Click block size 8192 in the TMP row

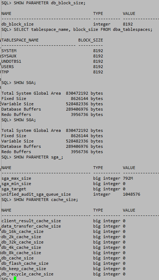98,72
